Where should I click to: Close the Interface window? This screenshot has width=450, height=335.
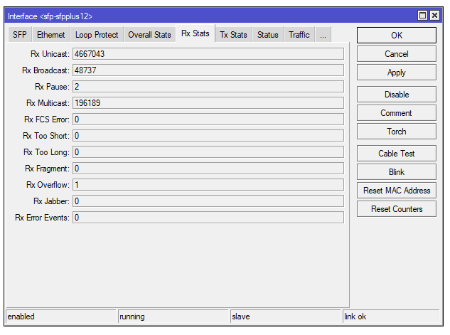434,15
